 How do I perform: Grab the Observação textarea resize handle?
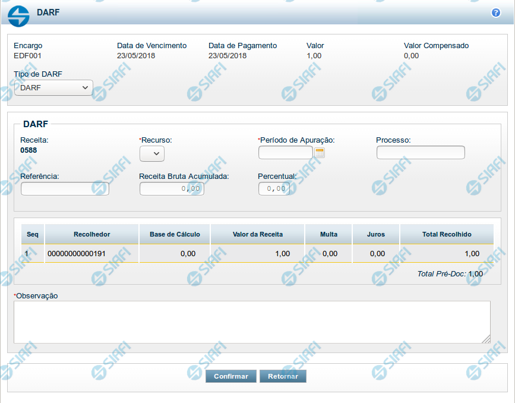pos(486,339)
